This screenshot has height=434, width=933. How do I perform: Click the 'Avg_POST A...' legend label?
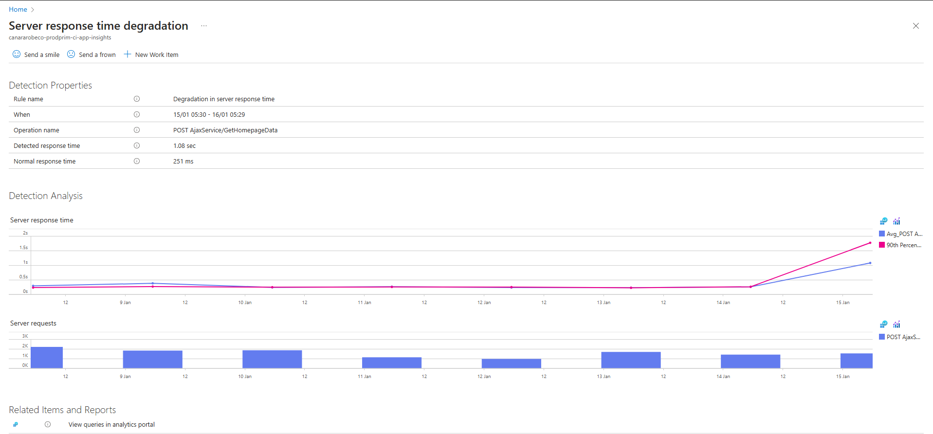(x=904, y=234)
